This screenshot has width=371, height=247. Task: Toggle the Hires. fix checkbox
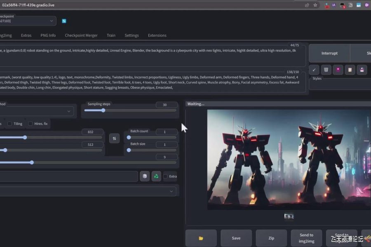31,123
